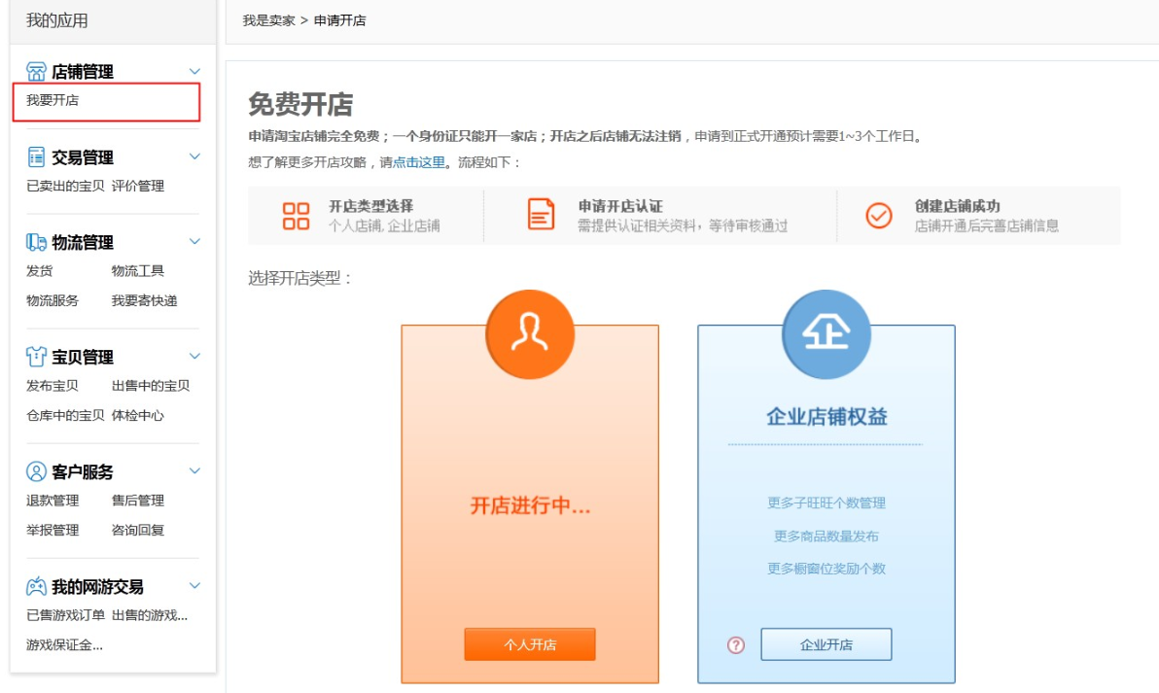
Task: Go to 发货 in logistics
Action: pos(40,271)
